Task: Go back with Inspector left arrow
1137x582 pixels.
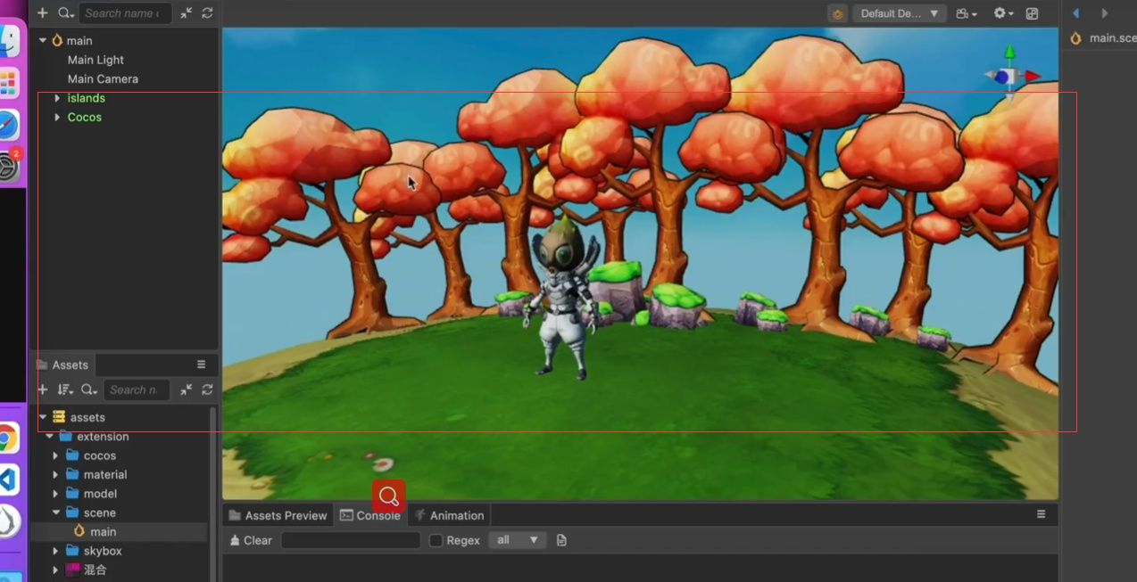Action: point(1075,13)
